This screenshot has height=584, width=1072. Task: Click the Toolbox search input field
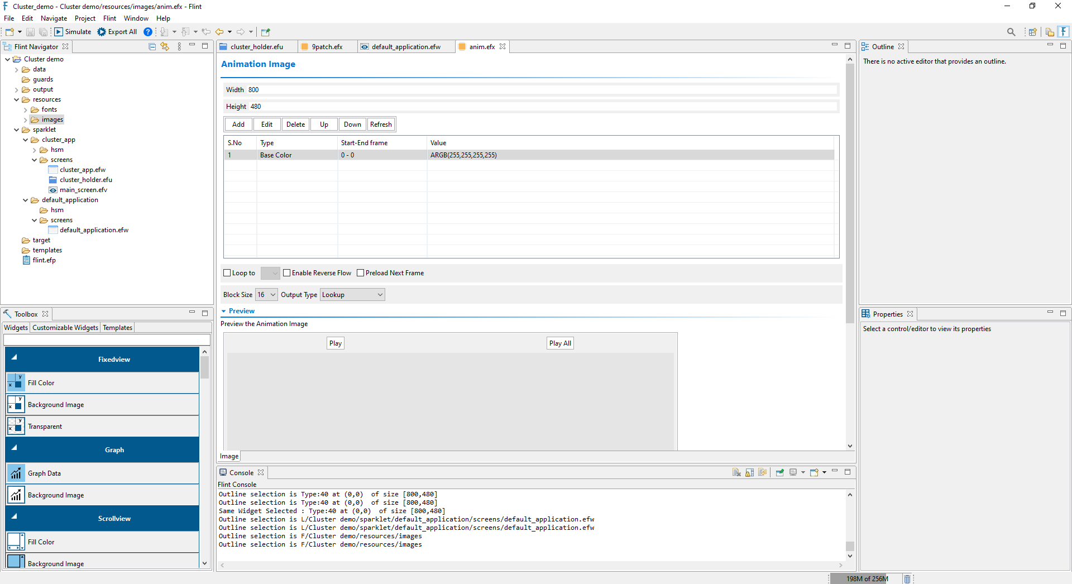107,340
